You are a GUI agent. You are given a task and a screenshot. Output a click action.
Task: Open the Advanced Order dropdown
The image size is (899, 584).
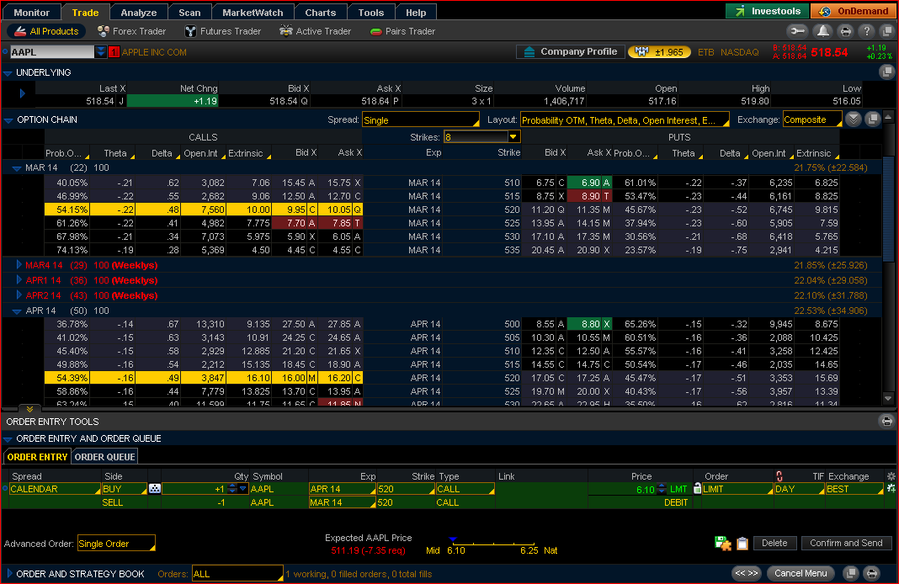point(116,544)
